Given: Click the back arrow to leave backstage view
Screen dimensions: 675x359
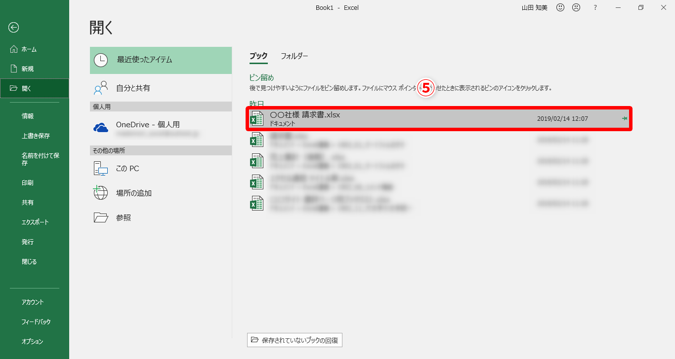Looking at the screenshot, I should [x=13, y=28].
